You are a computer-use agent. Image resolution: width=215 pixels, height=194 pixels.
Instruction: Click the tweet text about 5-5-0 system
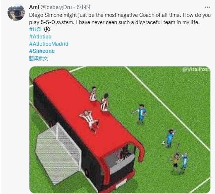120,19
